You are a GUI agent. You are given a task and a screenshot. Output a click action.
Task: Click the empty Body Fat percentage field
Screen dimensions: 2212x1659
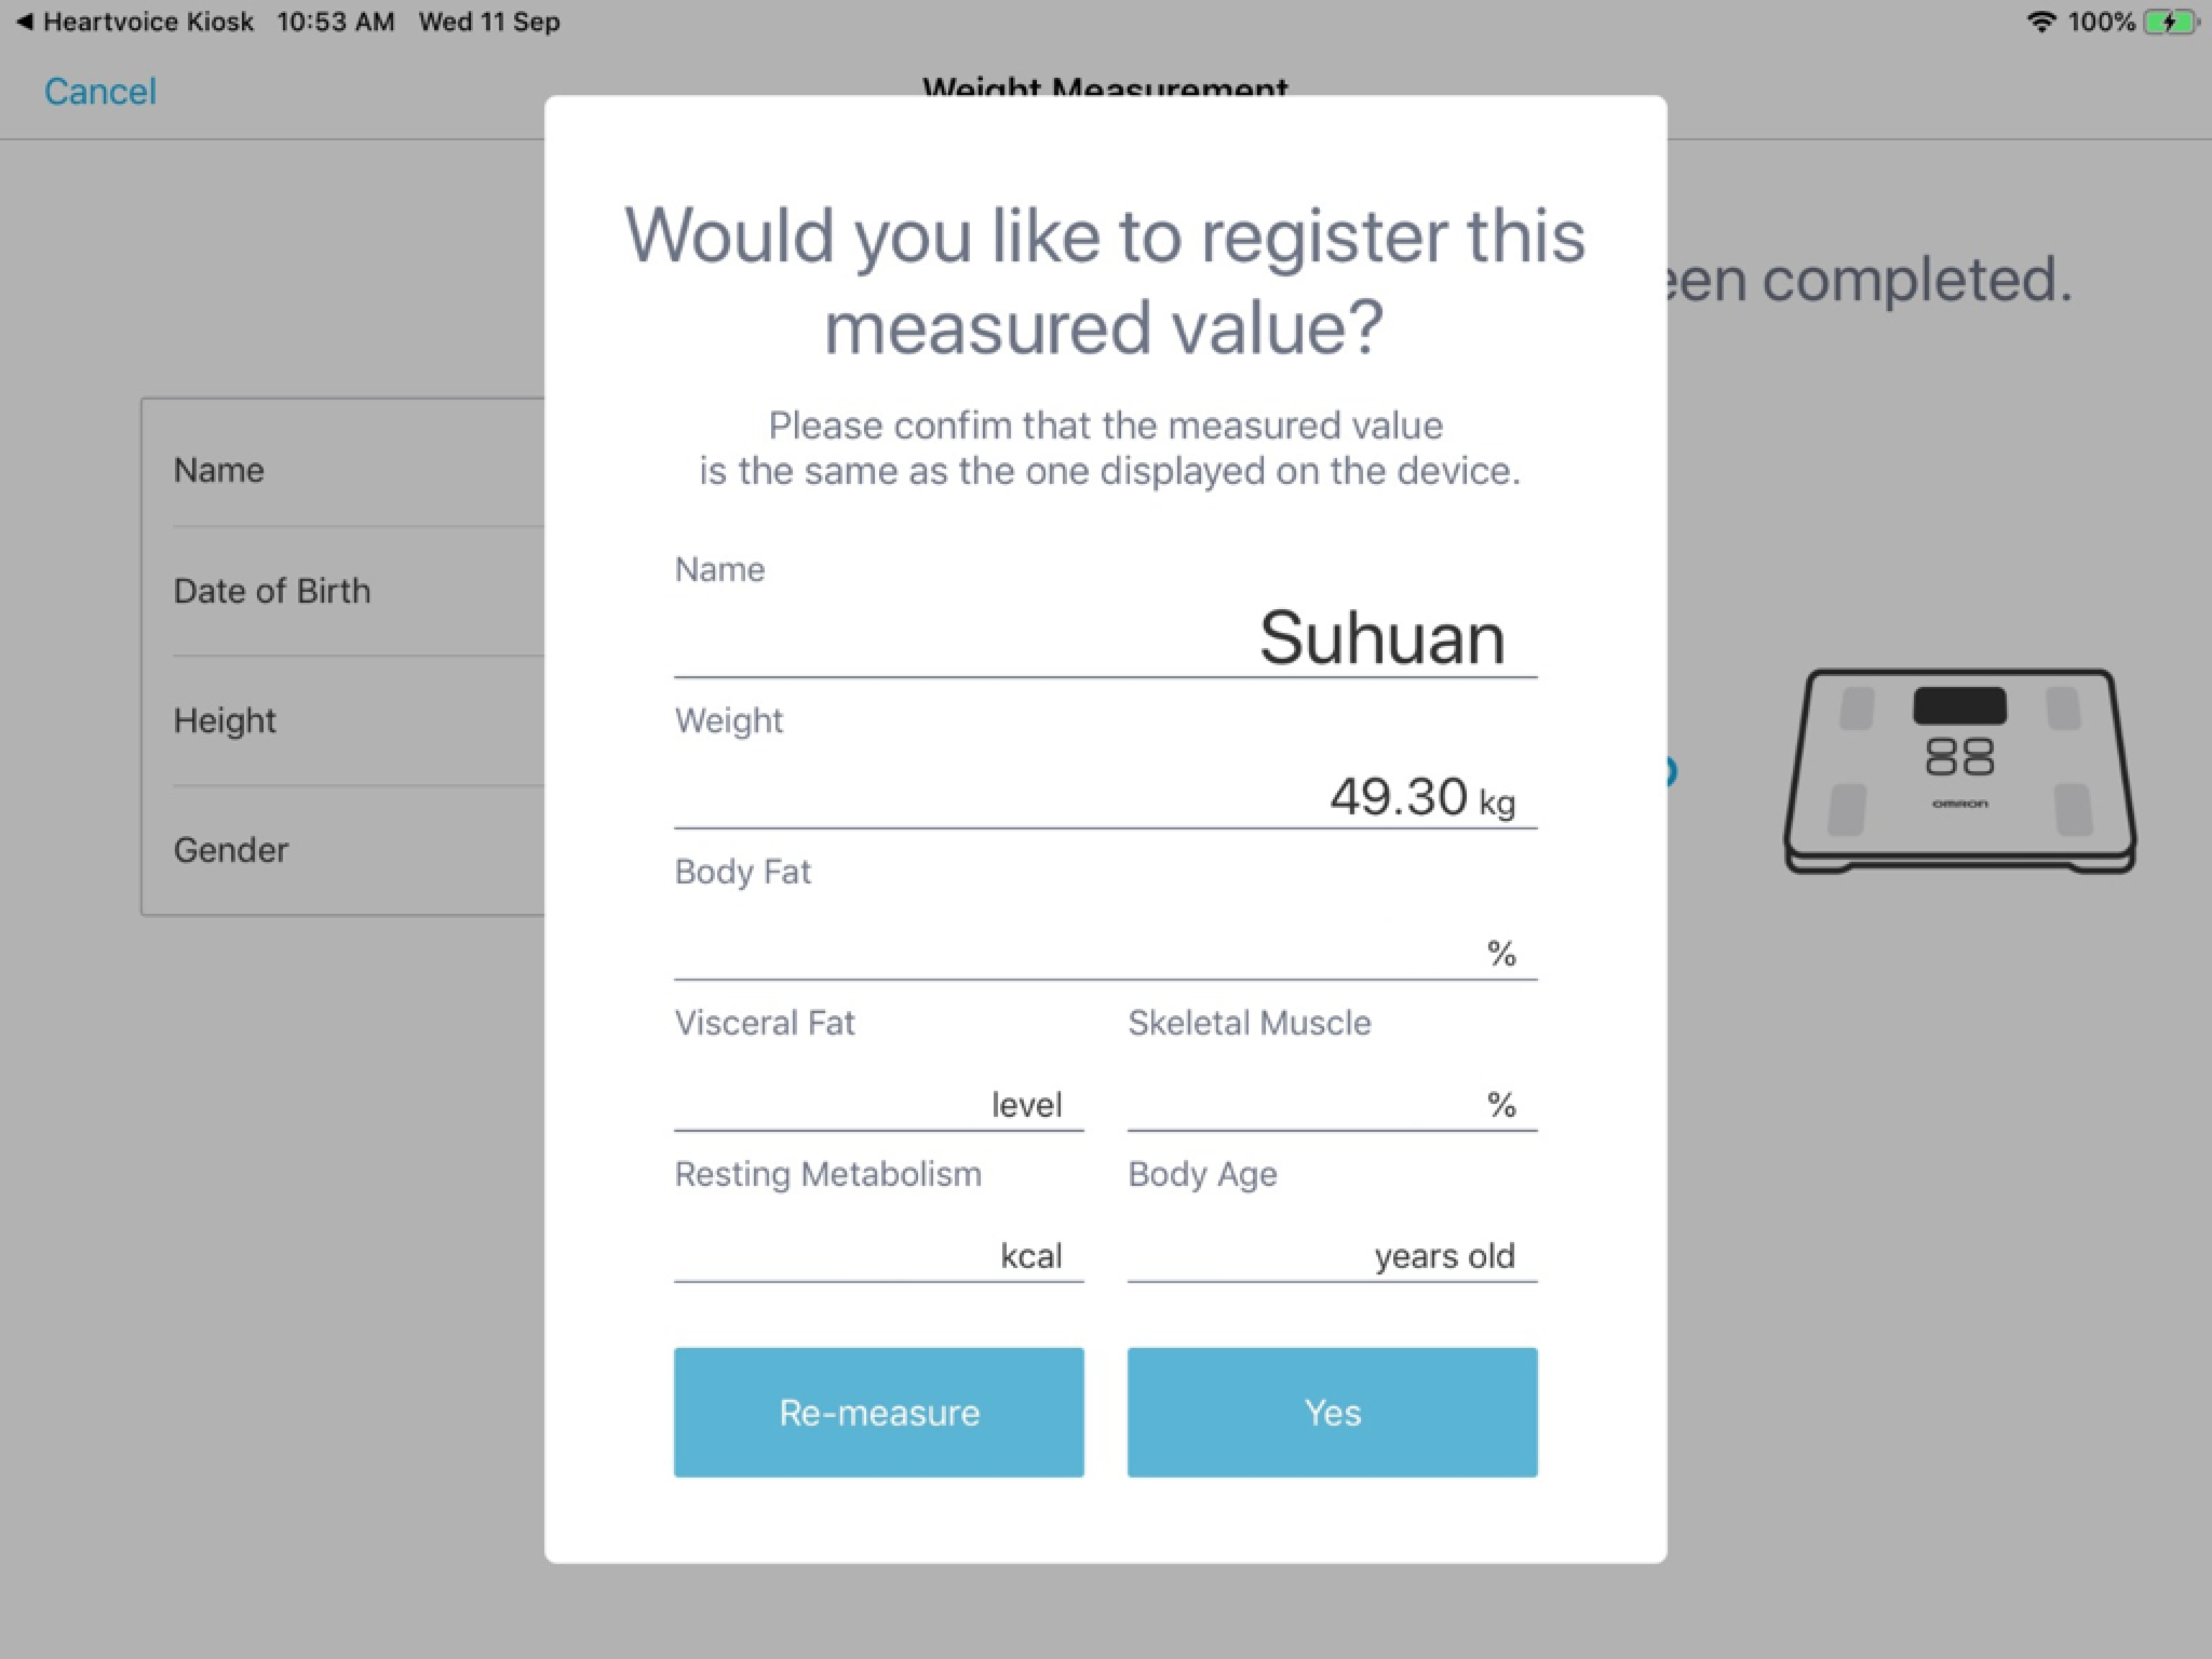(1105, 950)
